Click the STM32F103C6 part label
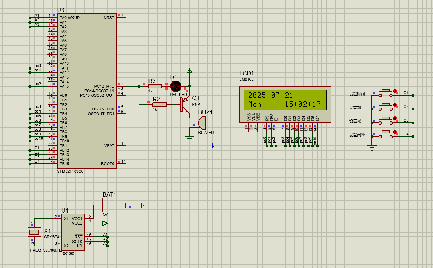This screenshot has height=268, width=433. (70, 171)
